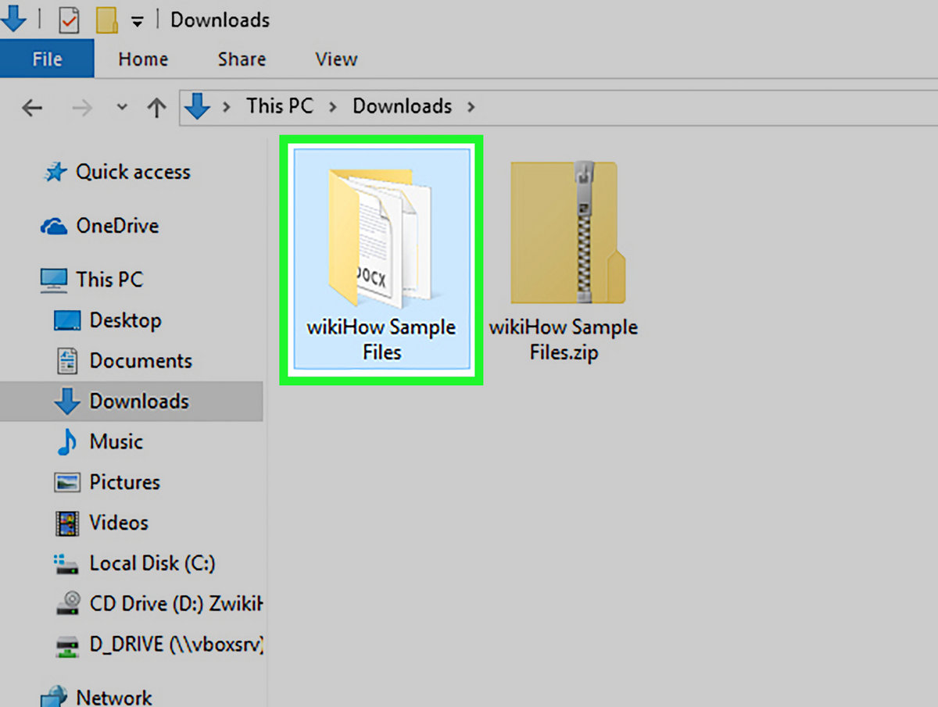938x707 pixels.
Task: Click the Documents page icon in the sidebar
Action: point(67,361)
